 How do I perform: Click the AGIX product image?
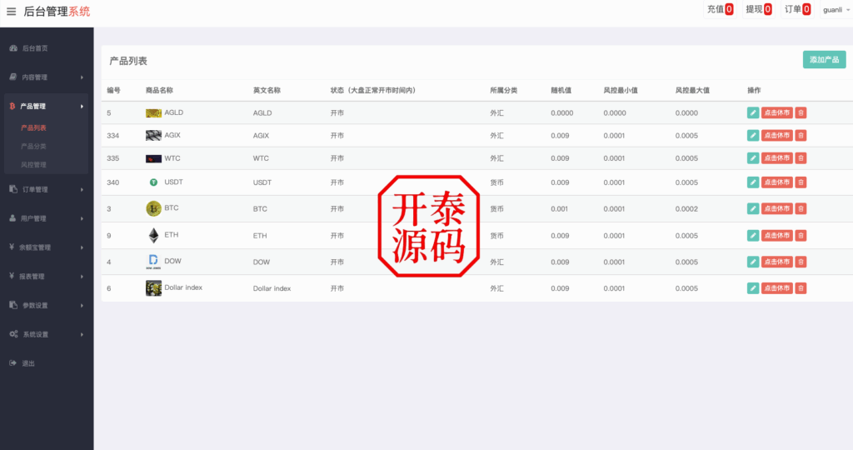click(x=153, y=136)
